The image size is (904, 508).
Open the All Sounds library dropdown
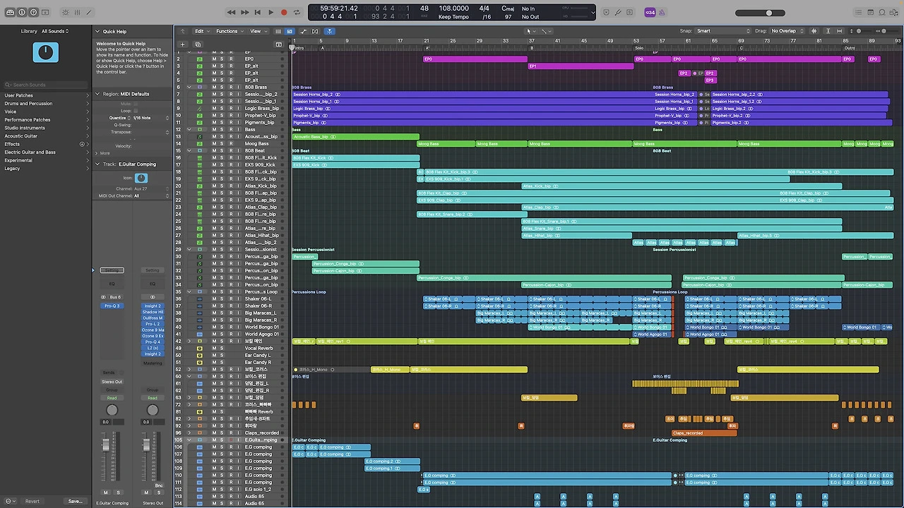55,31
